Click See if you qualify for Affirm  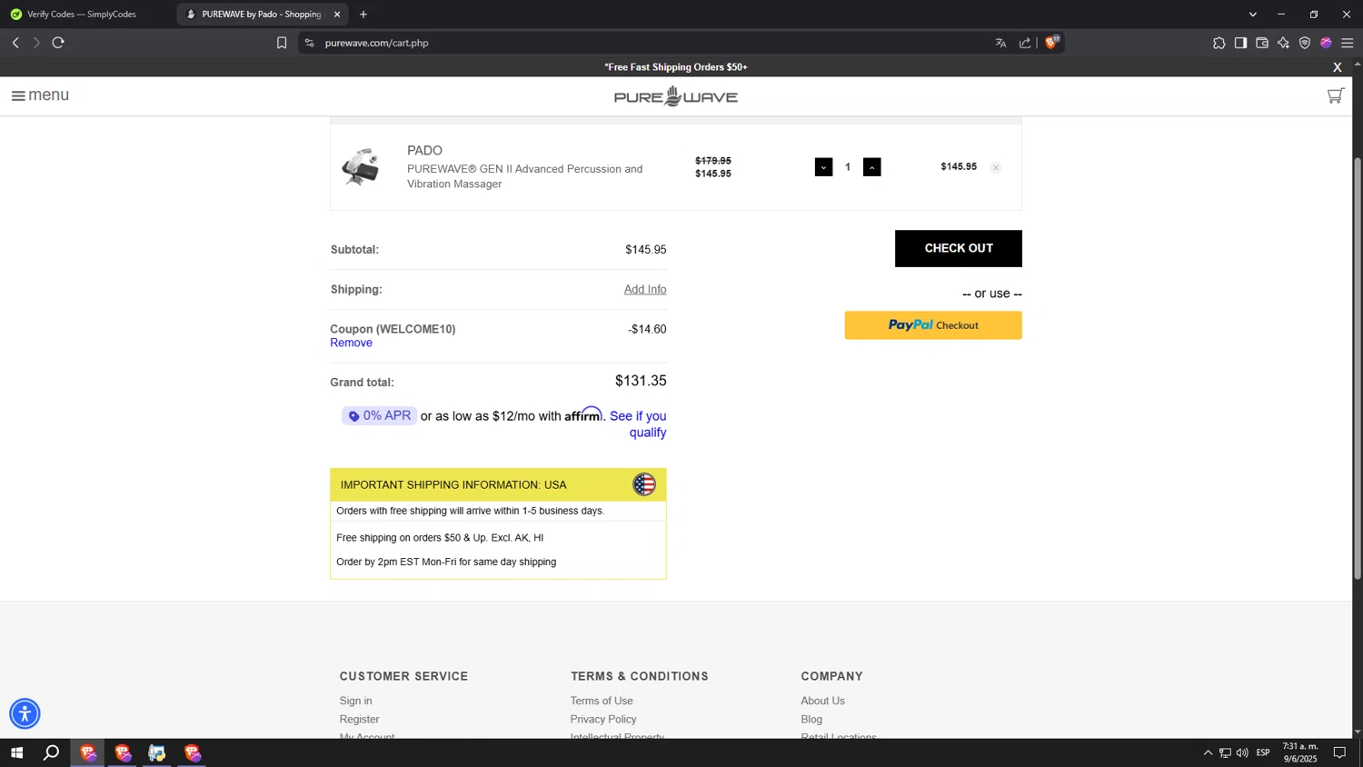pos(639,424)
